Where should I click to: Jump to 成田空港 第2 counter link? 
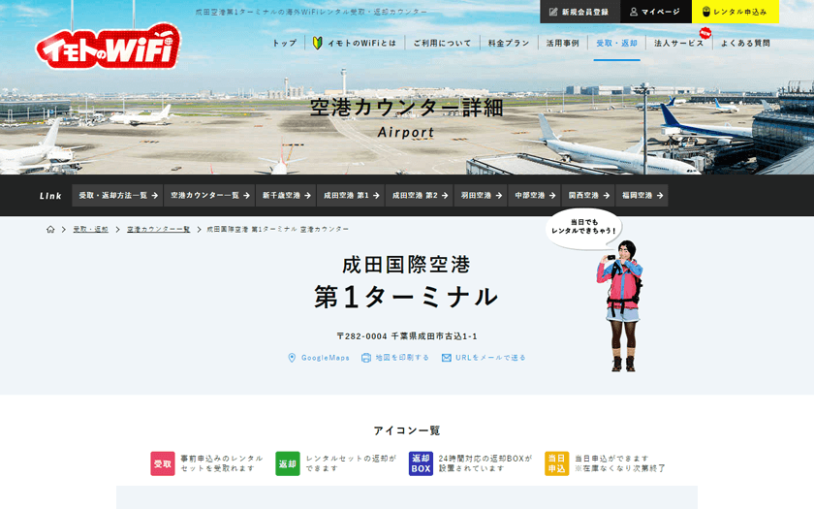click(x=419, y=195)
